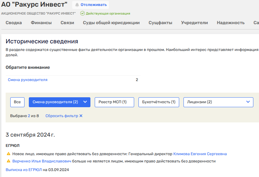Screen dimensions: 259x177
Task: Go to the Связи tab
Action: (x=67, y=23)
